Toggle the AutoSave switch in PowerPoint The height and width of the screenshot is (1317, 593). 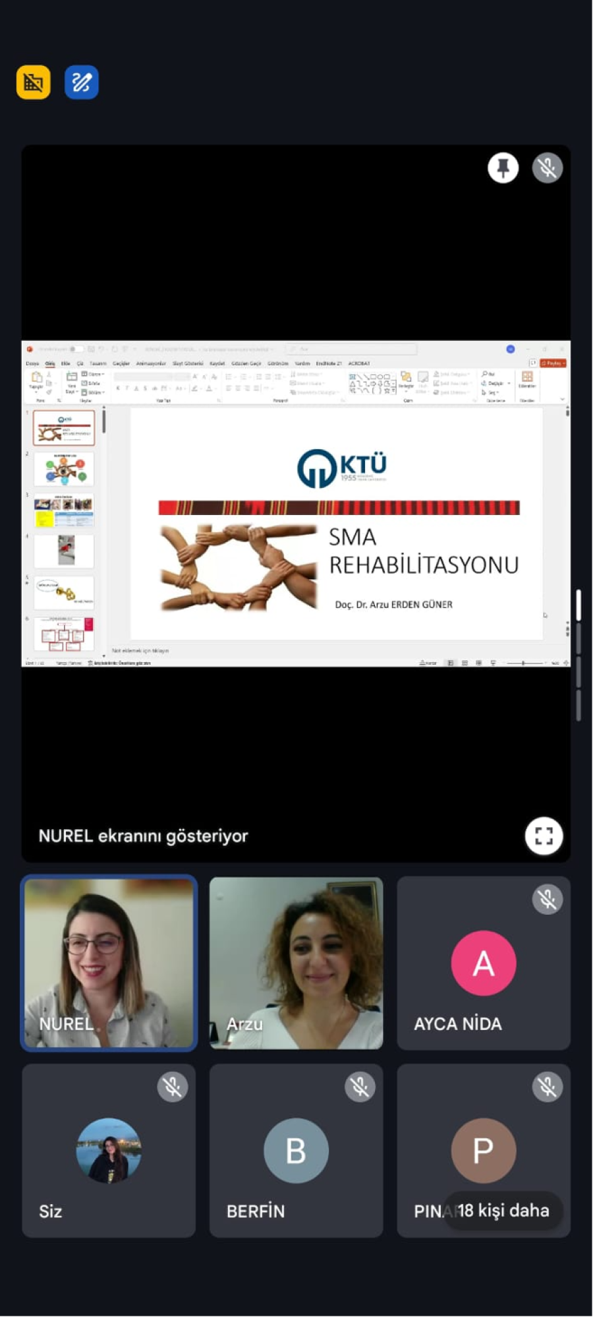[x=76, y=349]
